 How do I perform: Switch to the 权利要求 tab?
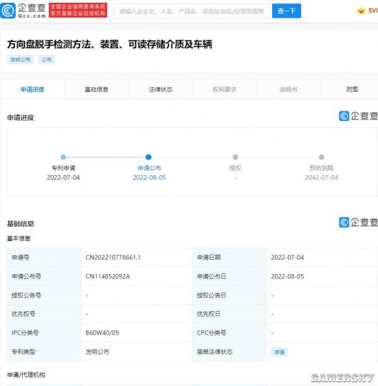224,89
